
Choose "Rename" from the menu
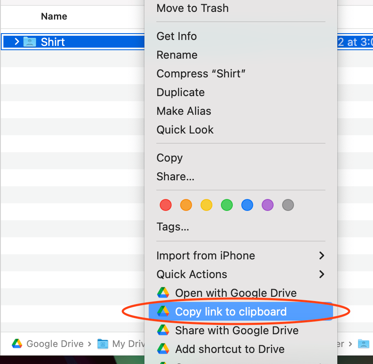[x=177, y=55]
